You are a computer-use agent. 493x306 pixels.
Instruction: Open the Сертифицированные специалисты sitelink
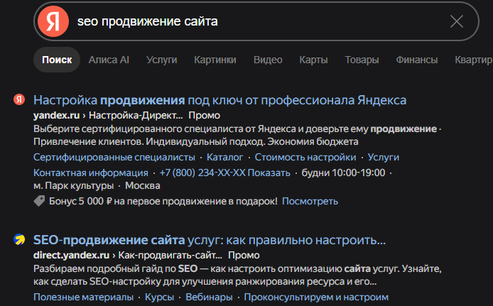pyautogui.click(x=114, y=157)
